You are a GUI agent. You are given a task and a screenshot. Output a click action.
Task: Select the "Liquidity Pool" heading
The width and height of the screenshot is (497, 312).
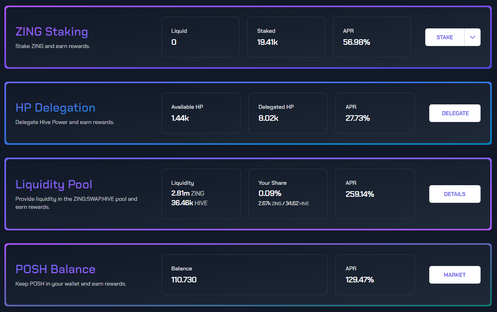[54, 184]
